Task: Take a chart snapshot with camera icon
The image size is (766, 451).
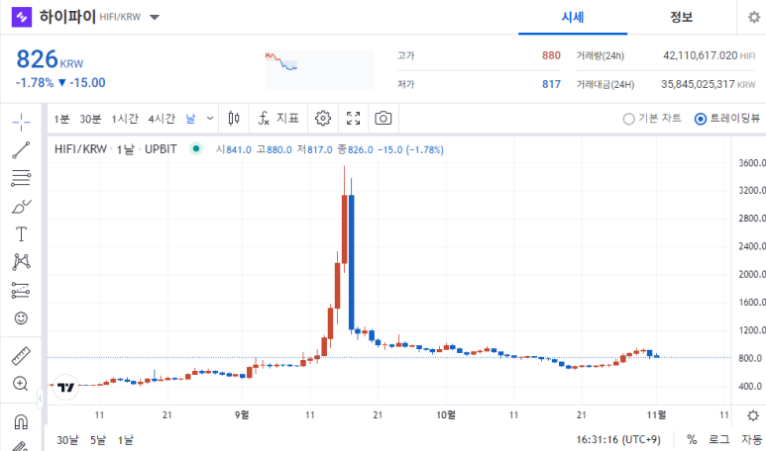Action: click(383, 119)
